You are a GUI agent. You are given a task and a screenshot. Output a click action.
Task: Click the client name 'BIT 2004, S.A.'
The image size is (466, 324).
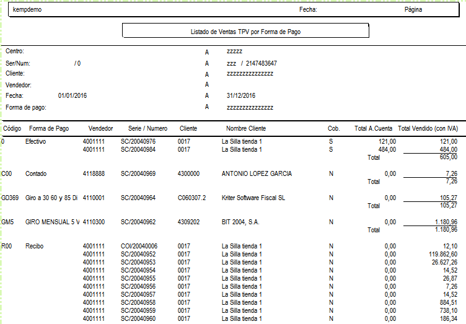point(240,222)
